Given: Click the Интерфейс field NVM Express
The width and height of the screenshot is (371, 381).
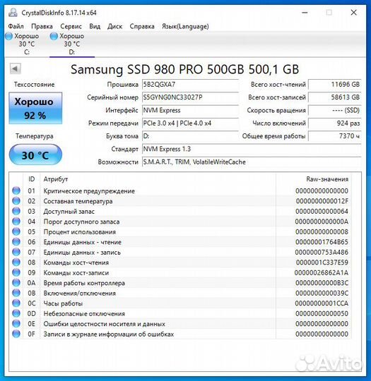Looking at the screenshot, I should coord(190,110).
